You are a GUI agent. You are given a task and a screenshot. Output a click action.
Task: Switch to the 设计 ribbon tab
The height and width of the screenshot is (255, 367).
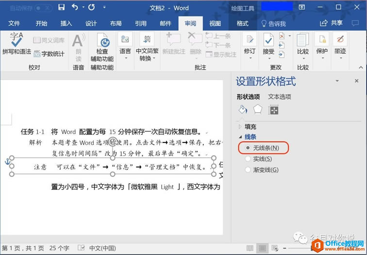(x=91, y=23)
